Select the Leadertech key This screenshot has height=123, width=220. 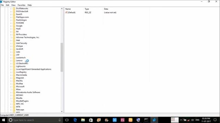[21, 58]
